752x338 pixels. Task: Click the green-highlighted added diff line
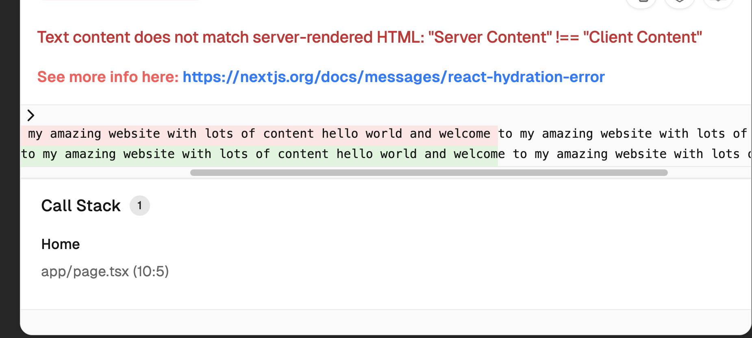coord(259,154)
